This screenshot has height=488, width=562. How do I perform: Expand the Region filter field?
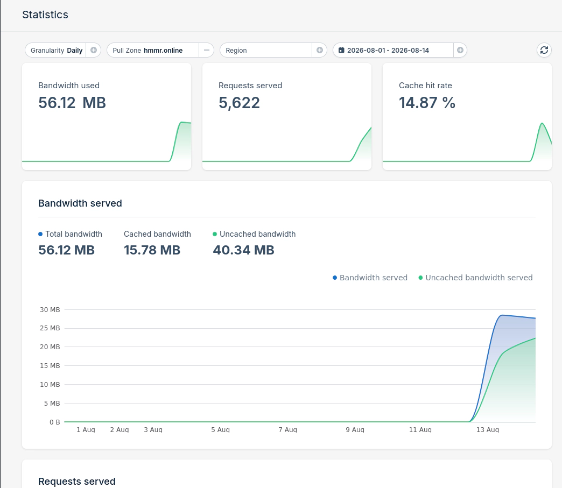pyautogui.click(x=266, y=50)
